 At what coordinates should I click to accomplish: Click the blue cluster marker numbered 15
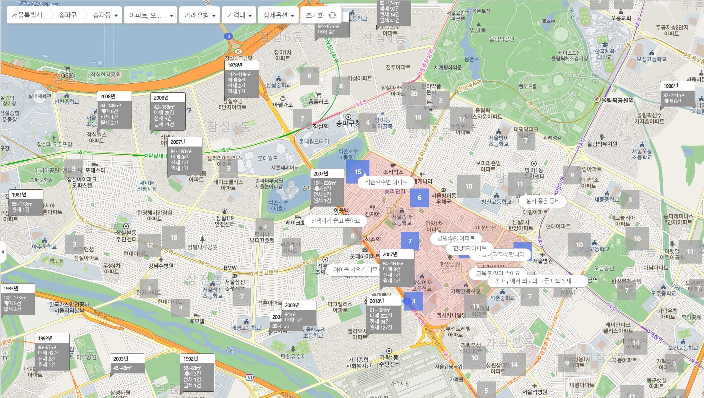(358, 172)
